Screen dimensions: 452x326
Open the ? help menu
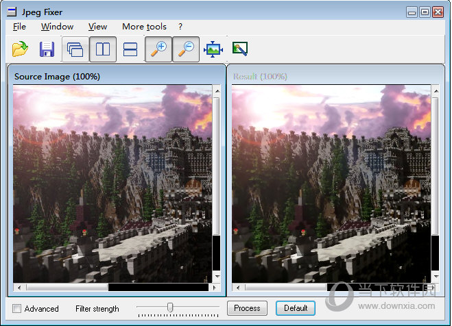click(x=180, y=27)
